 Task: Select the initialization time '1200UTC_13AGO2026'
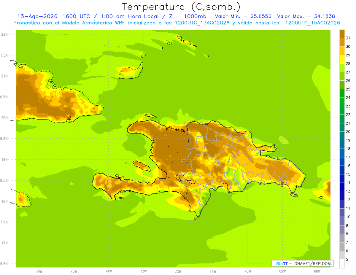tap(202, 23)
